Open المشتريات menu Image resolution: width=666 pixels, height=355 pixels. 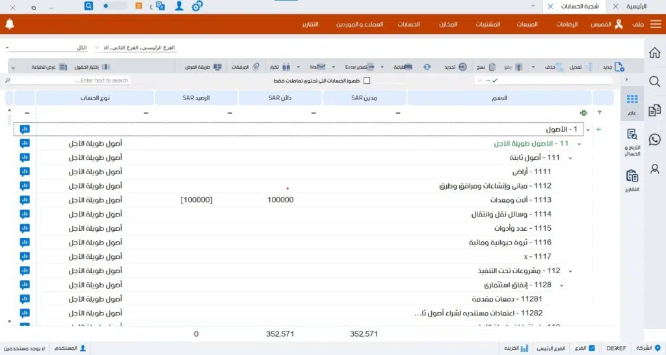tap(488, 24)
